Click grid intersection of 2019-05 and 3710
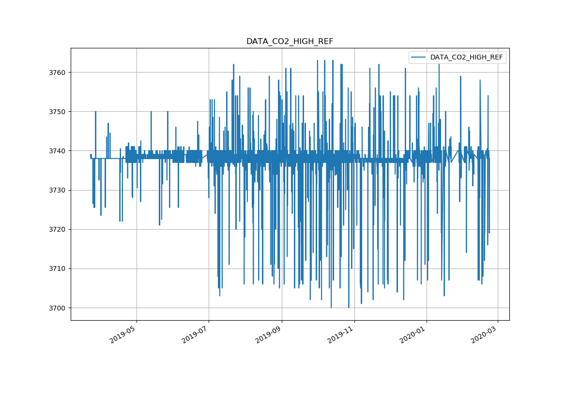The image size is (566, 400). pyautogui.click(x=137, y=268)
